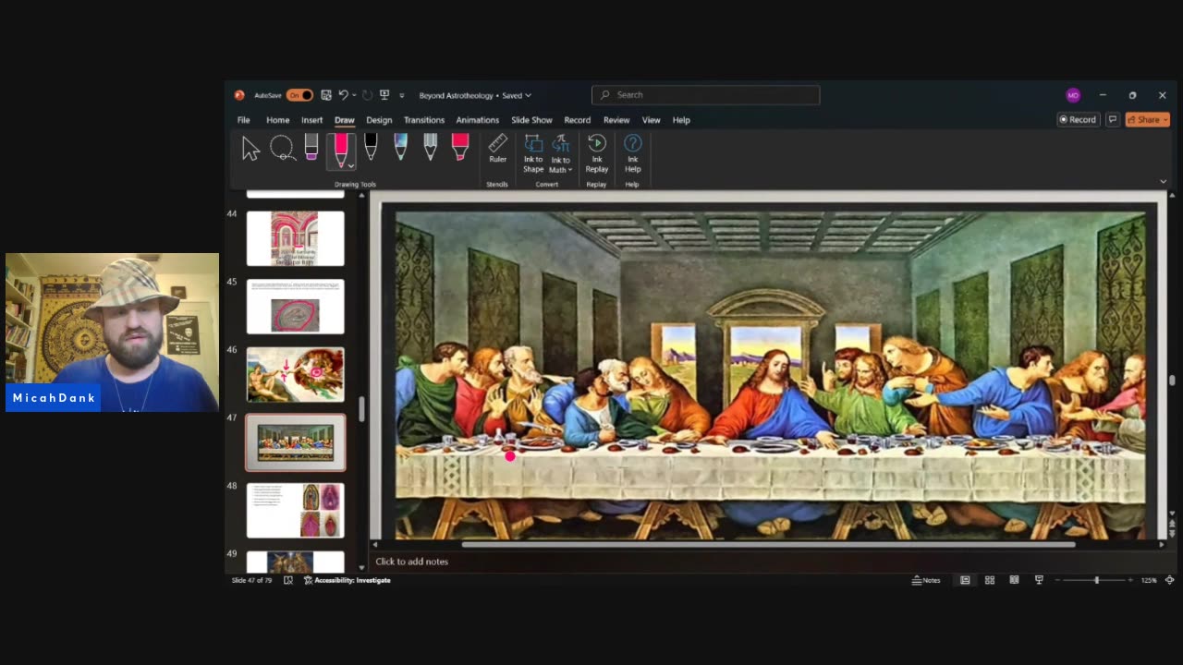1183x665 pixels.
Task: Select slide 44 thumbnail
Action: pyautogui.click(x=295, y=238)
